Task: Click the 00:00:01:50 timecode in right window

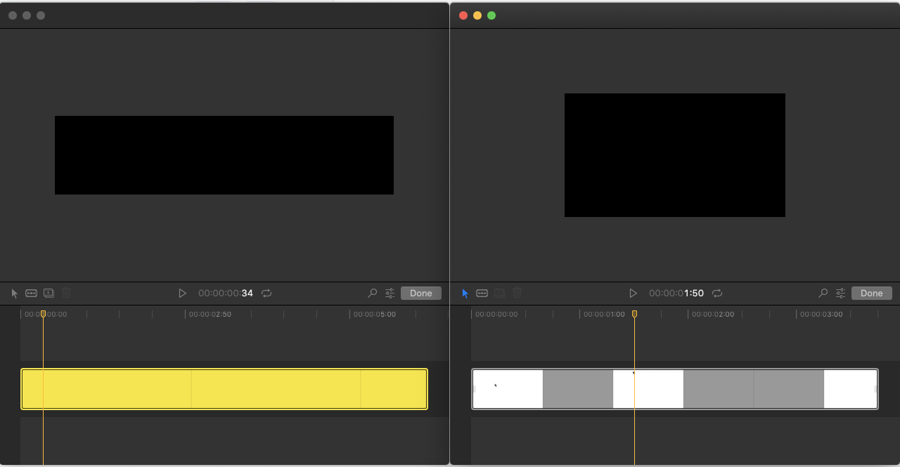Action: tap(676, 294)
